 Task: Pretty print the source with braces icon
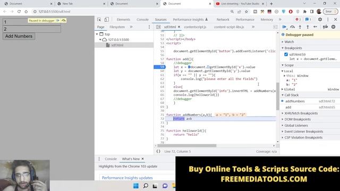click(x=158, y=151)
